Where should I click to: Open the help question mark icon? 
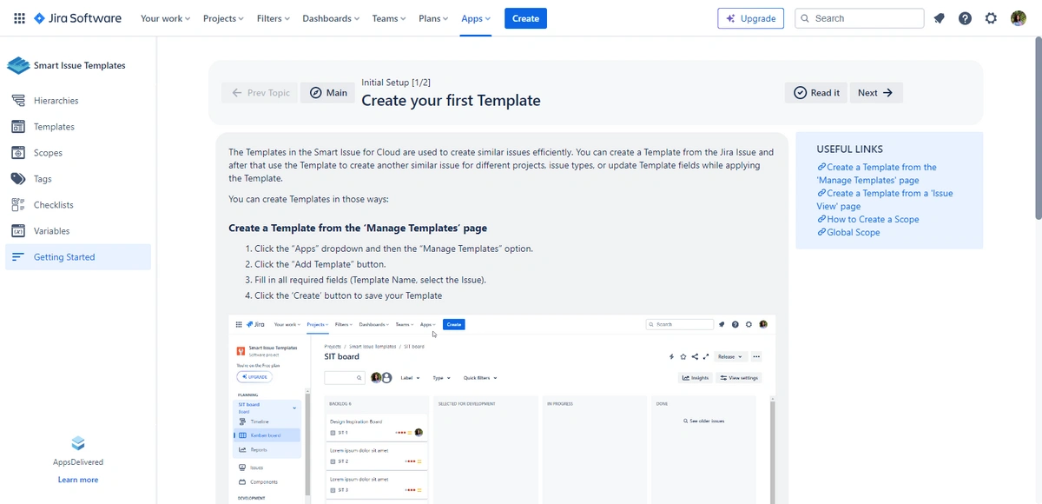tap(965, 18)
